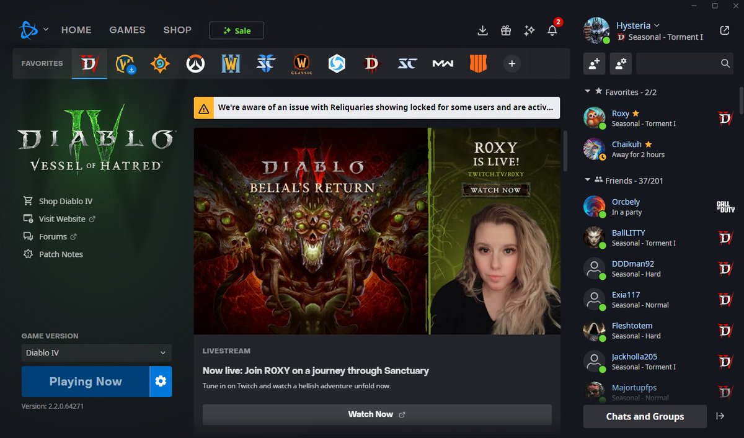
Task: Click the plus icon to add a favorite game
Action: click(511, 63)
